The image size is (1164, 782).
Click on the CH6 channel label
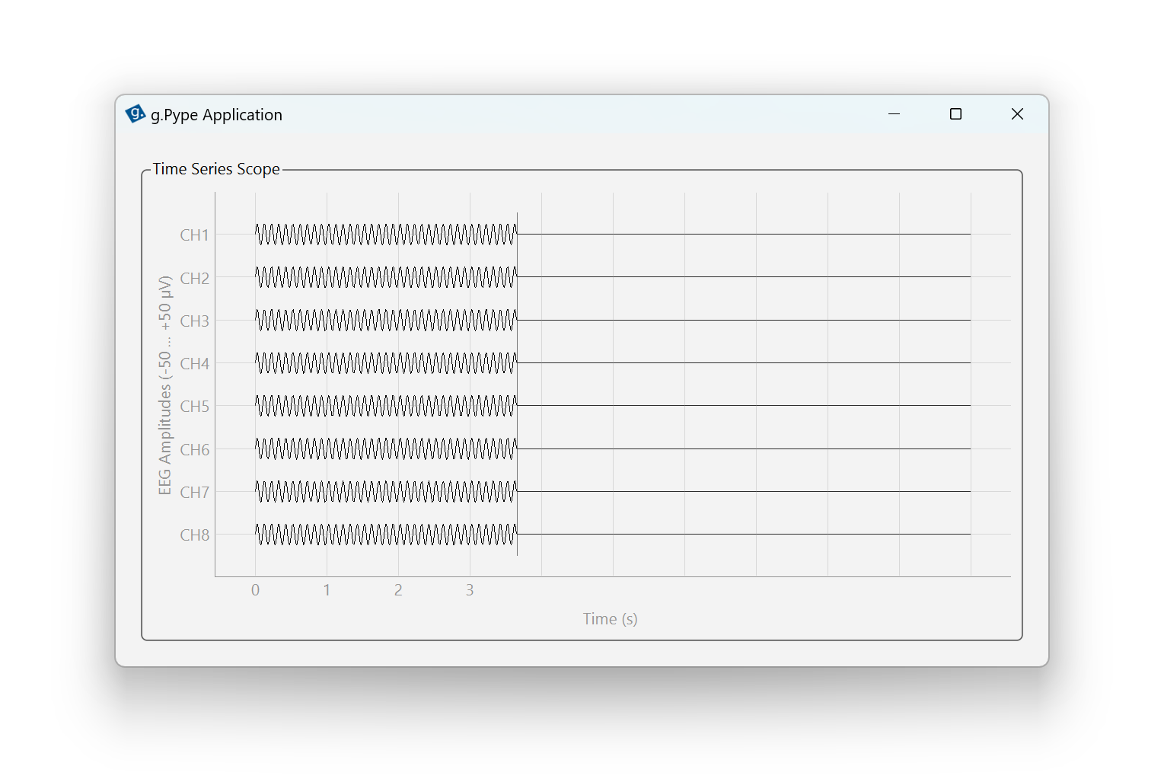pyautogui.click(x=194, y=450)
